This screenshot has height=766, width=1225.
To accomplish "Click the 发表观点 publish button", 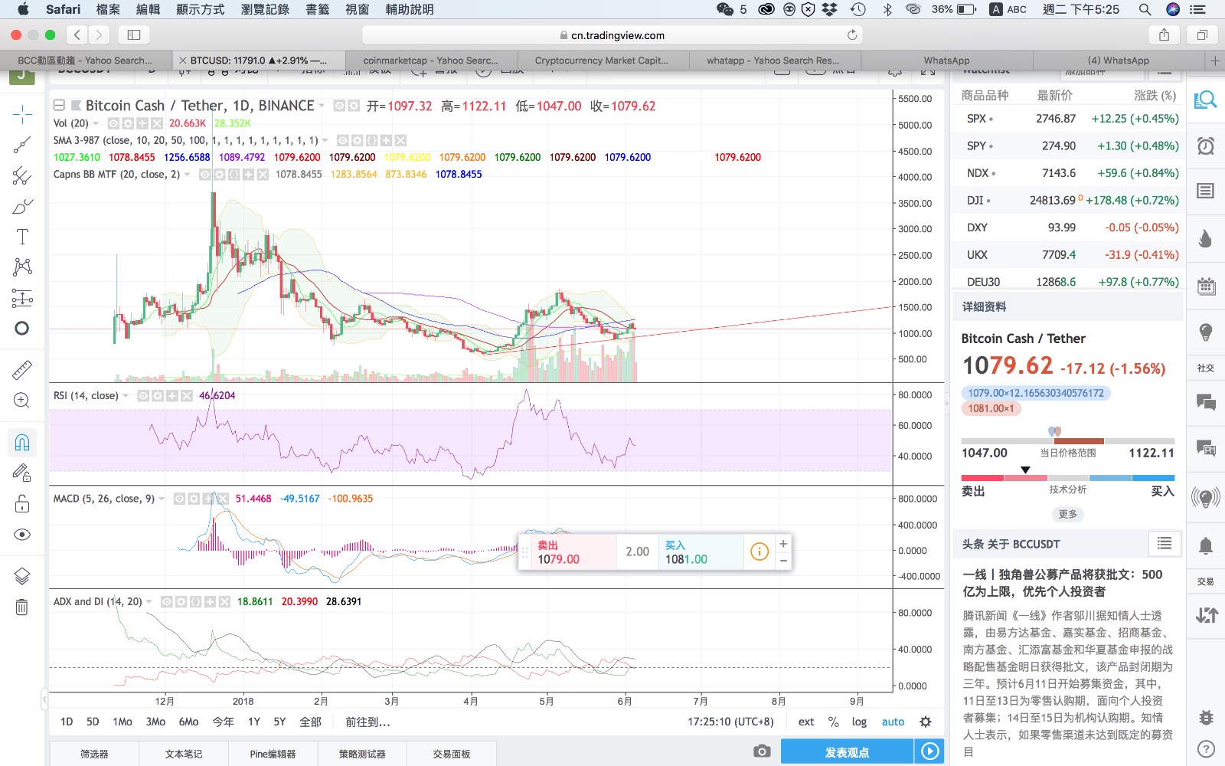I will (847, 752).
